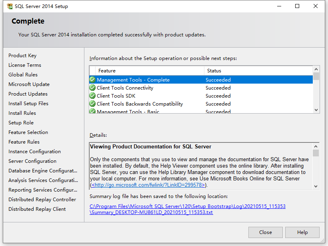This screenshot has width=328, height=246.
Task: Open the go.microsoft.com fwlink documentation link
Action: [148, 185]
